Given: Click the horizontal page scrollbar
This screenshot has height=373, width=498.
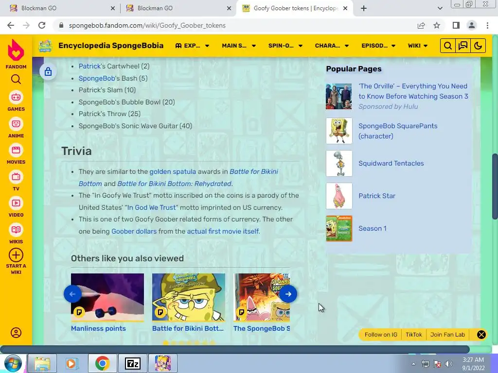Looking at the screenshot, I should [x=235, y=350].
